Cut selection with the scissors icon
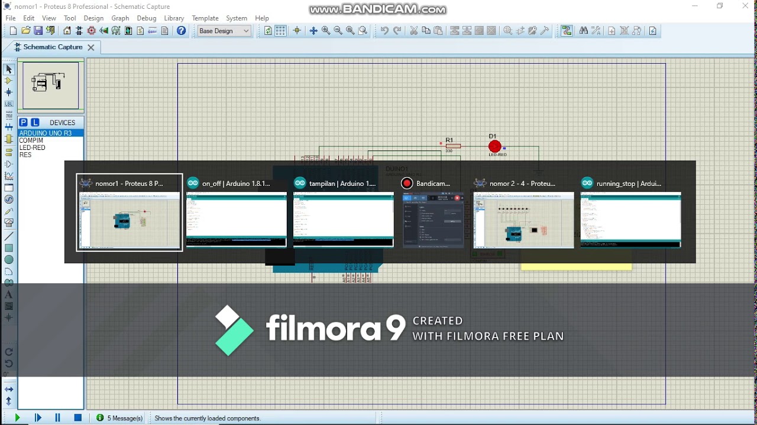This screenshot has height=425, width=757. coord(413,31)
